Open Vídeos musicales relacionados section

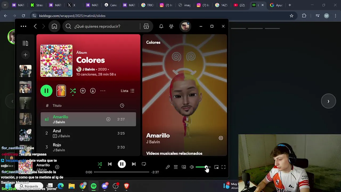174,153
